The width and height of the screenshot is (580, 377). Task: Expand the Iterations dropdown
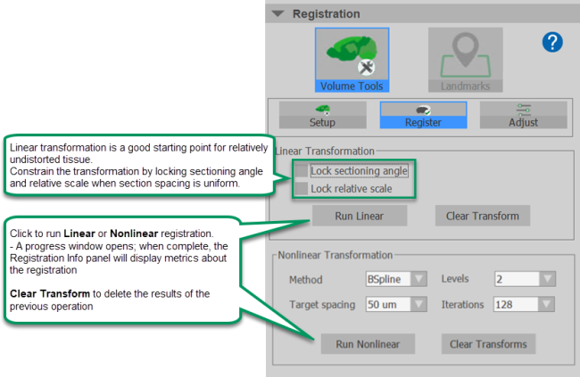point(525,304)
